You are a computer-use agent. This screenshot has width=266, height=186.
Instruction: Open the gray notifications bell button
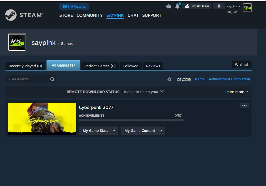click(219, 6)
